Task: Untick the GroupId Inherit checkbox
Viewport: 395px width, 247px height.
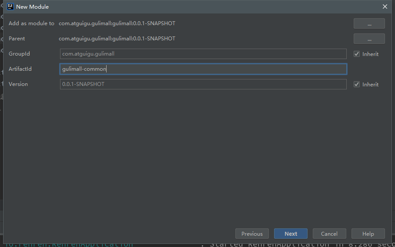Action: tap(356, 54)
